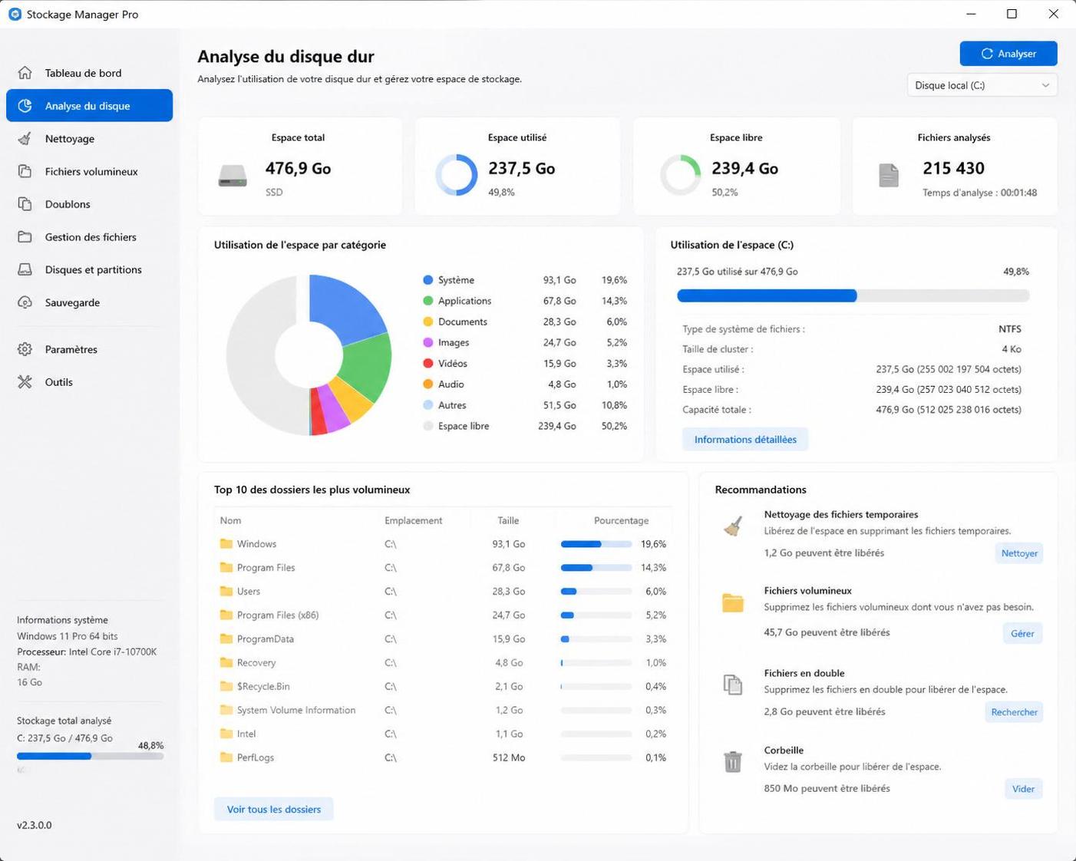Screen dimensions: 1076x861
Task: Click the Windows folder icon in the list
Action: [x=226, y=544]
